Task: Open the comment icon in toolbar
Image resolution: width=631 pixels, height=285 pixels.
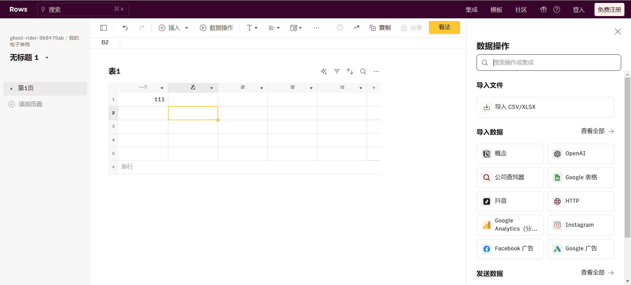Action: tap(340, 28)
